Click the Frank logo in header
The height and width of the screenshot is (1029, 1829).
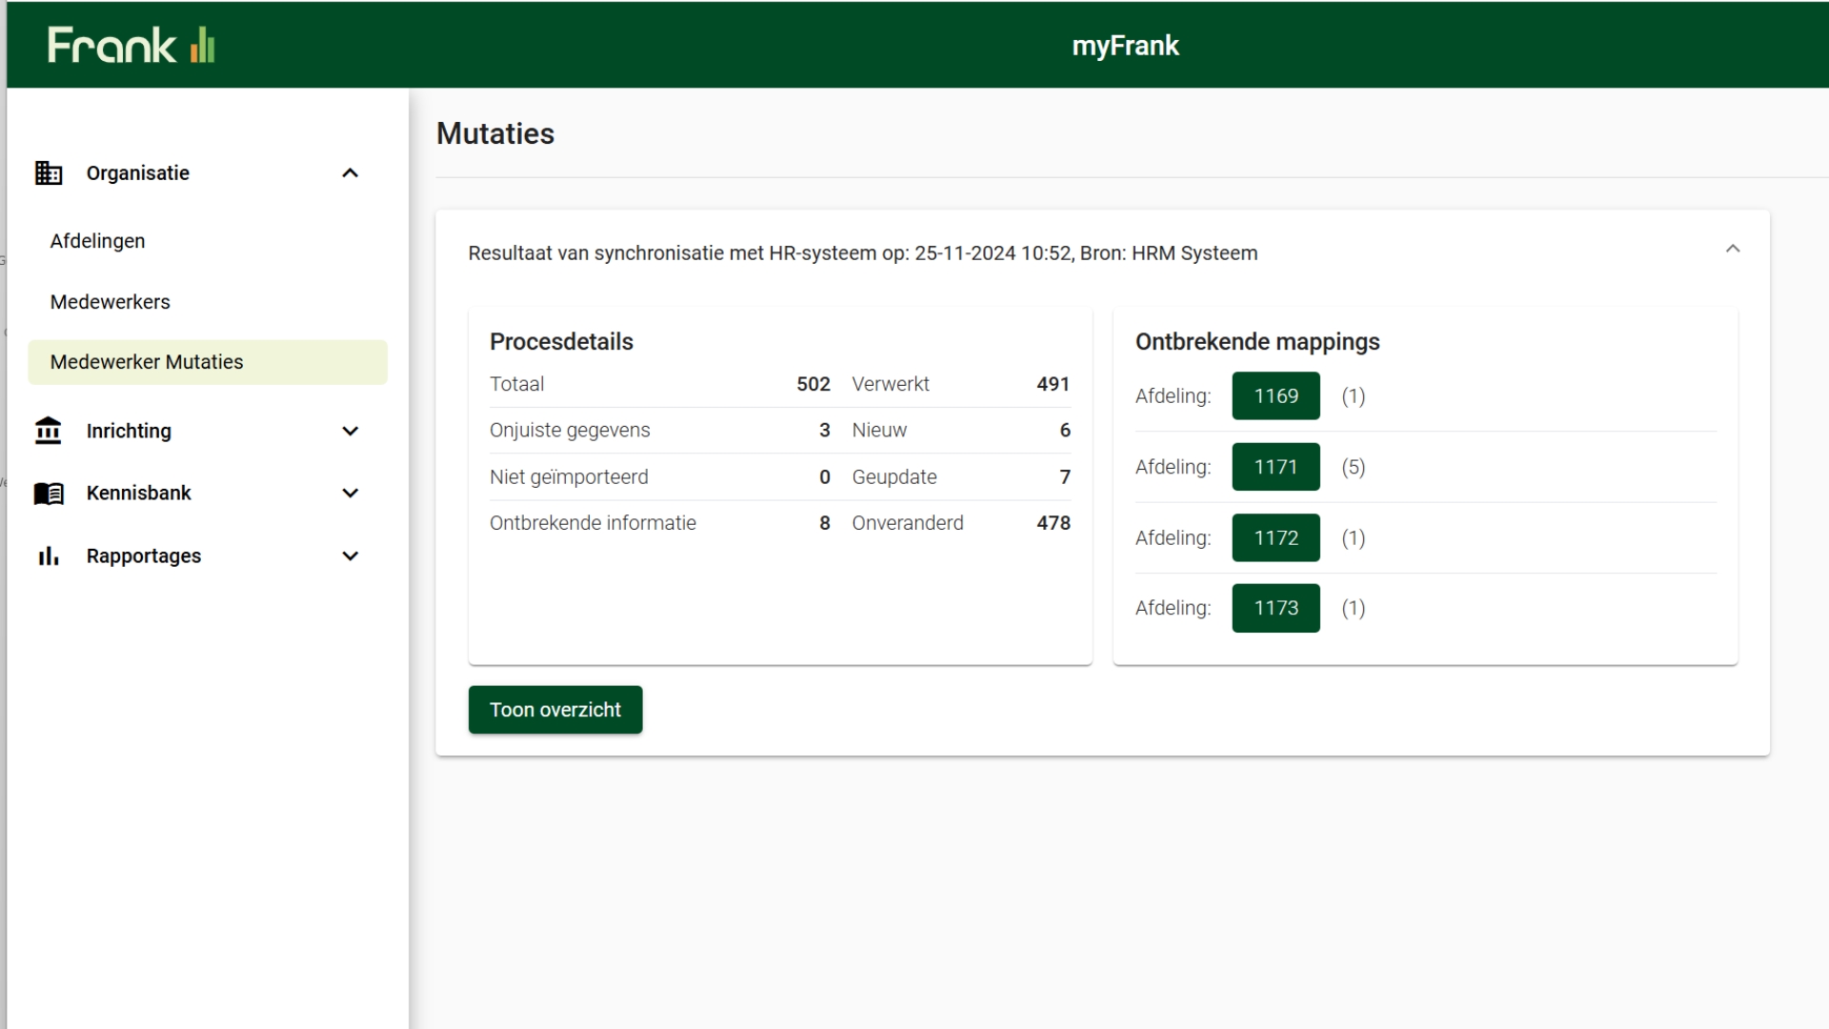[x=131, y=45]
